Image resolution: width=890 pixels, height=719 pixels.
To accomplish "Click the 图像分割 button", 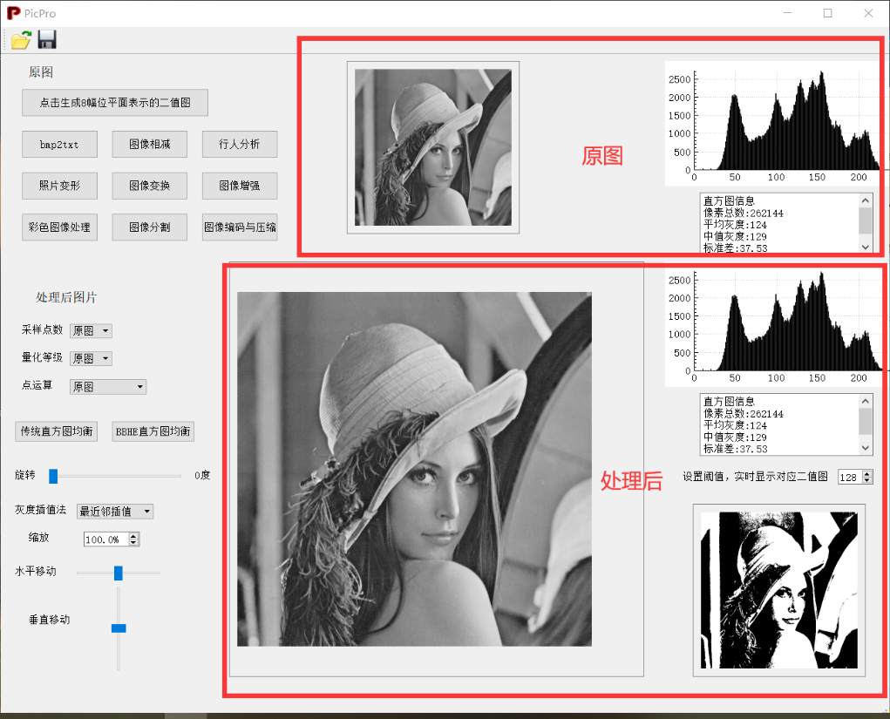I will [x=149, y=227].
